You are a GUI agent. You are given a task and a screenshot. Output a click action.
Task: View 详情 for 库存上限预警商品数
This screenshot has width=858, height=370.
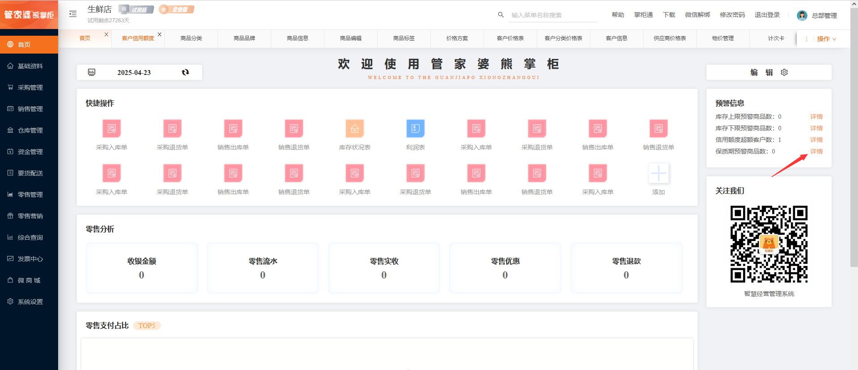[x=816, y=116]
